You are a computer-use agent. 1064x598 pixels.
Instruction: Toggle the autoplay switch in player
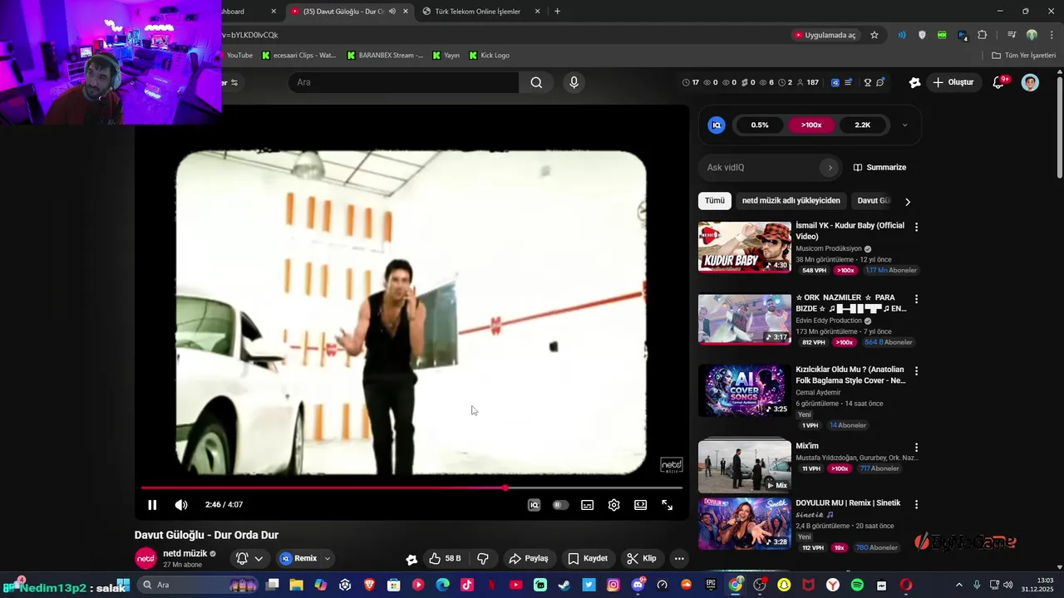click(561, 505)
